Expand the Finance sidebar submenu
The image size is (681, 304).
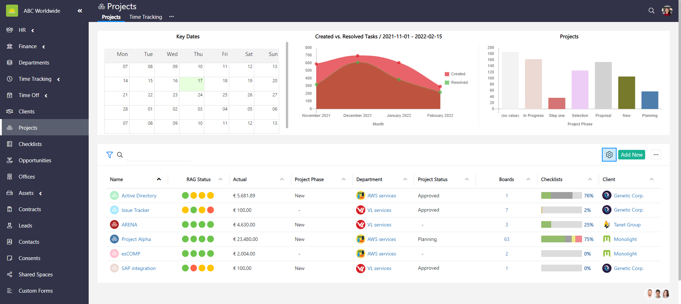(x=43, y=47)
